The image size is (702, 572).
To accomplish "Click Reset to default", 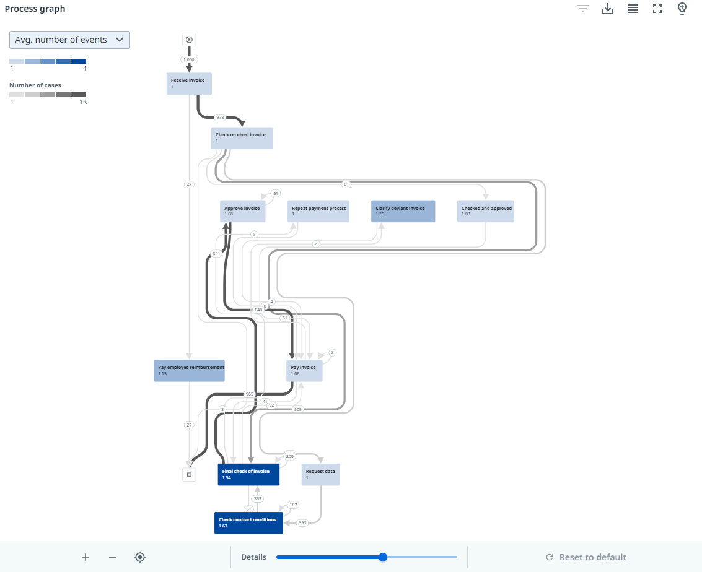I will pos(586,557).
